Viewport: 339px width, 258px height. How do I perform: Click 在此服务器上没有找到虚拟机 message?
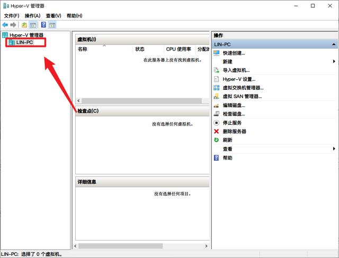(173, 60)
